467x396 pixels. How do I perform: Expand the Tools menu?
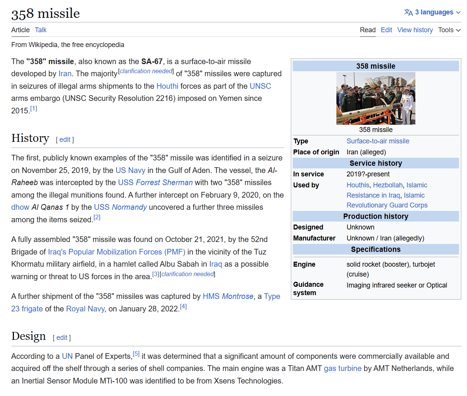[x=450, y=30]
